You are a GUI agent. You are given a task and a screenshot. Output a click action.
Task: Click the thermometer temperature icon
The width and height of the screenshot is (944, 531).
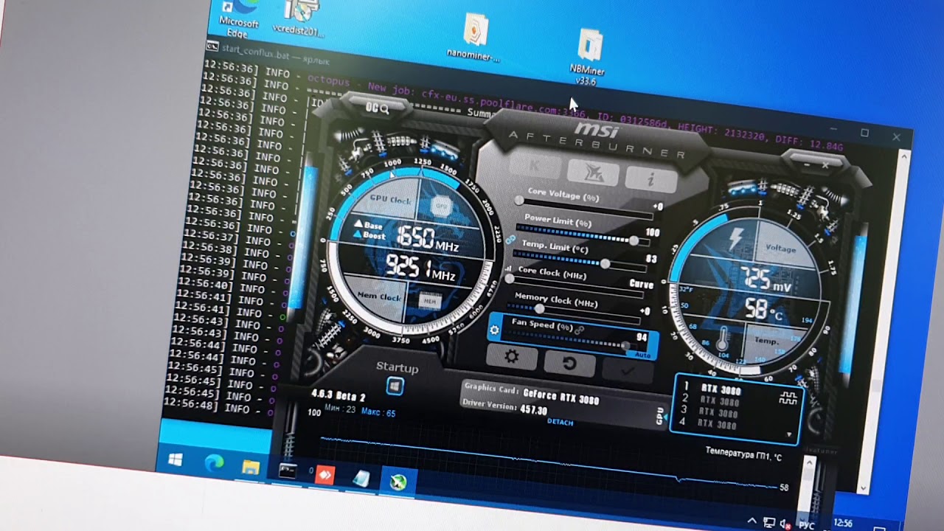click(x=723, y=340)
